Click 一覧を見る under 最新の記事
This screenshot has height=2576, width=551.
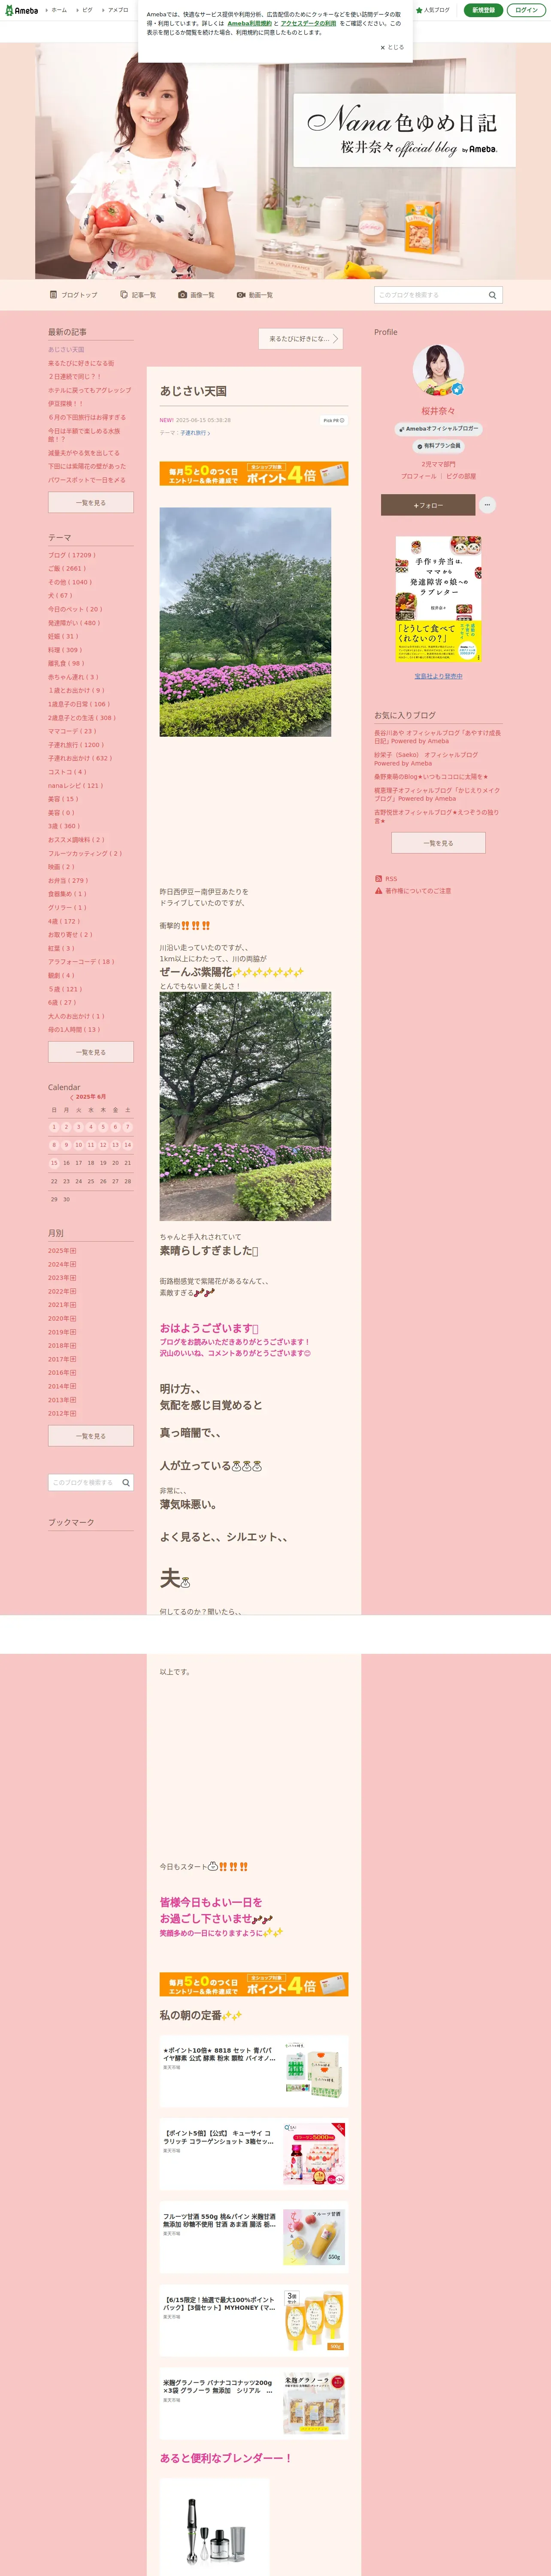point(91,503)
